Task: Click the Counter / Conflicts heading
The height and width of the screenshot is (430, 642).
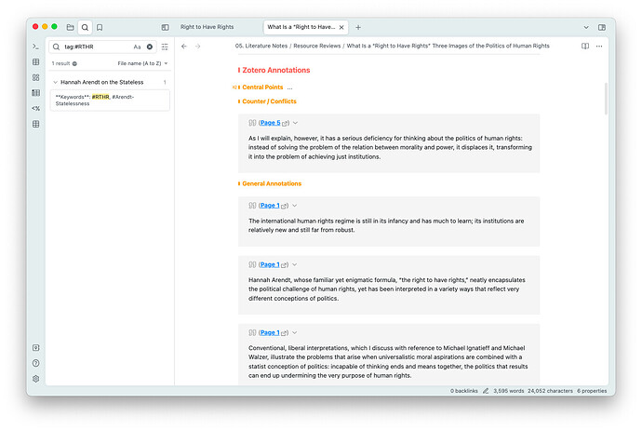Action: 269,101
